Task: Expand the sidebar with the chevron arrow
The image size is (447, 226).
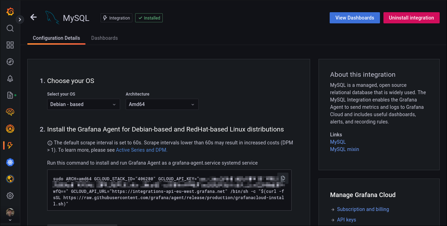Action: pyautogui.click(x=20, y=20)
